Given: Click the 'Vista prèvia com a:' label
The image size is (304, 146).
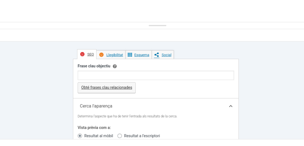Looking at the screenshot, I should [x=94, y=128].
